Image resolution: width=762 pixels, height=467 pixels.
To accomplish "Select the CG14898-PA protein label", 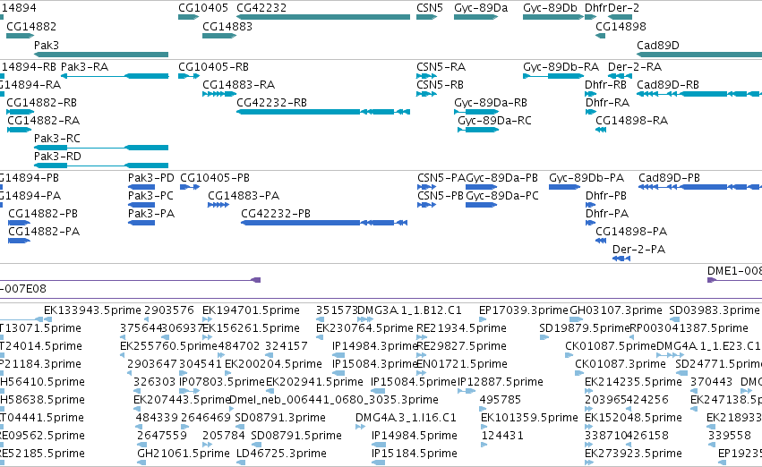I will (x=631, y=232).
